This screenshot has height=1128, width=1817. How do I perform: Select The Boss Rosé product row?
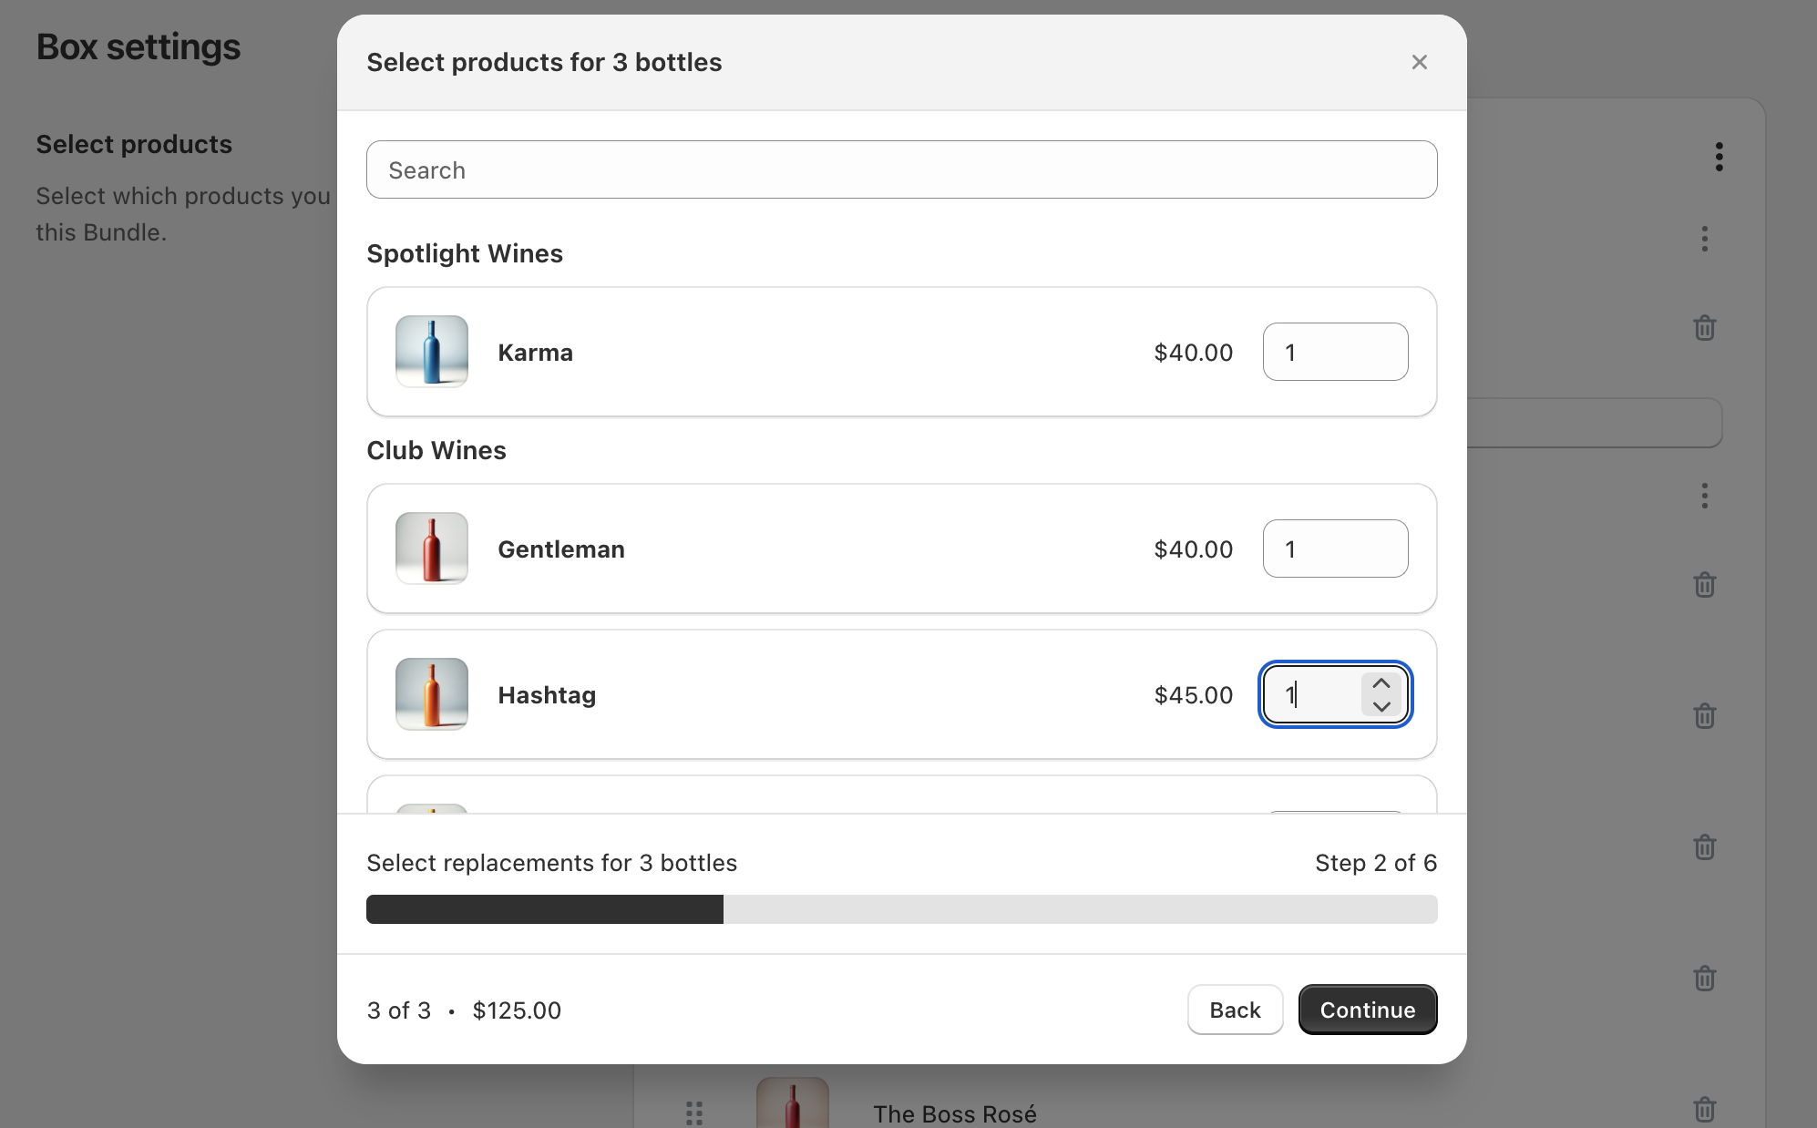1199,1104
